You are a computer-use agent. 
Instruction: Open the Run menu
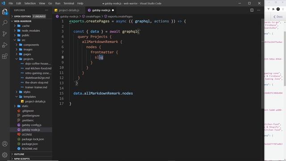(58, 3)
